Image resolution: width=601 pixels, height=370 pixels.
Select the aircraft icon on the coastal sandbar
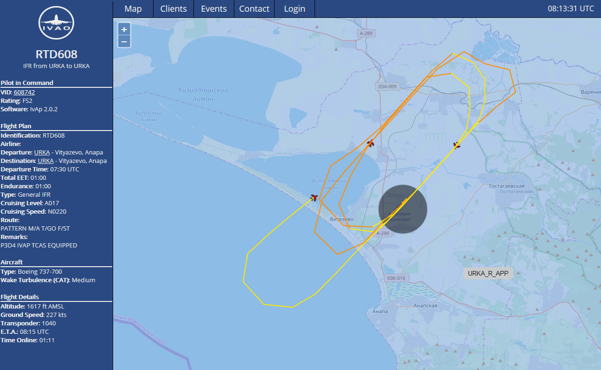pyautogui.click(x=314, y=197)
